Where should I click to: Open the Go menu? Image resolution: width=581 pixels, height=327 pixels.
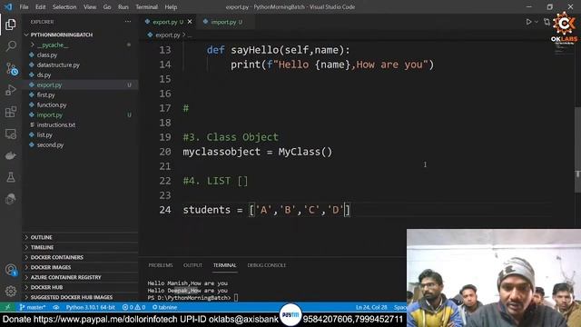tap(107, 7)
